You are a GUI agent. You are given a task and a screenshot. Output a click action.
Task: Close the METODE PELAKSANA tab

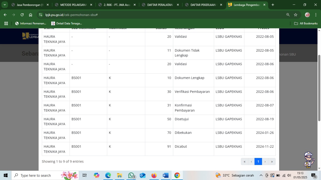[91, 5]
